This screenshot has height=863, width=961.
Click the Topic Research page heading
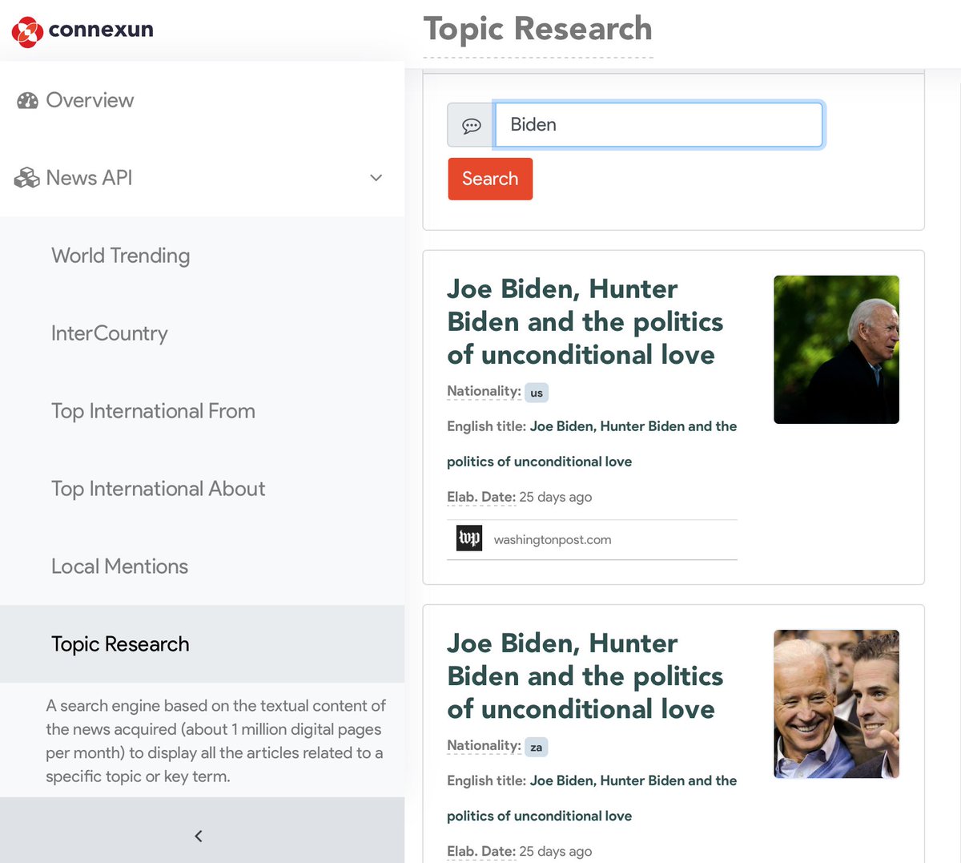[537, 29]
